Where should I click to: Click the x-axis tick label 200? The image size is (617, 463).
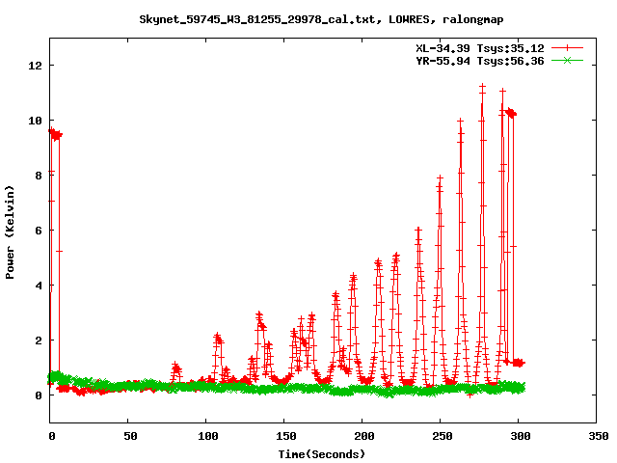point(364,436)
